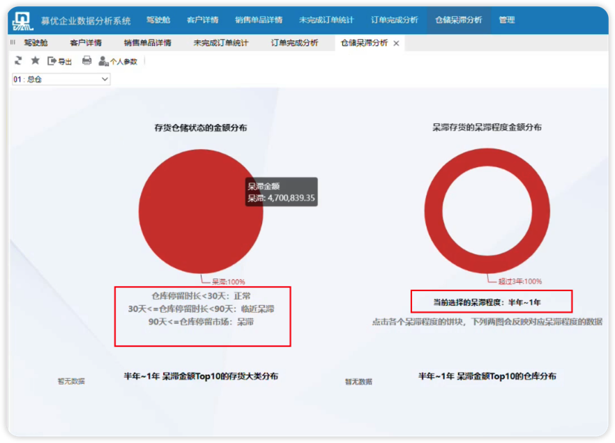Close the 仓储呆滞分析 tab
The width and height of the screenshot is (615, 443).
click(396, 43)
